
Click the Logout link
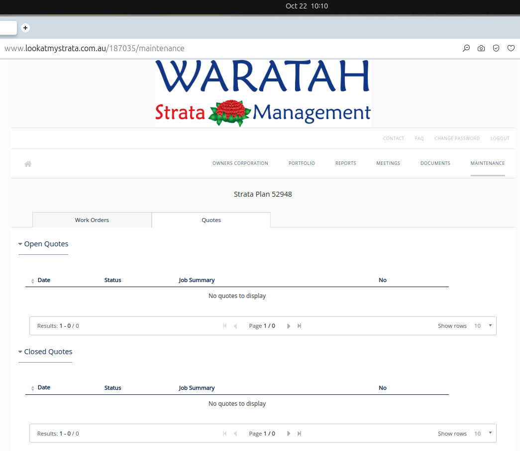[x=500, y=139]
